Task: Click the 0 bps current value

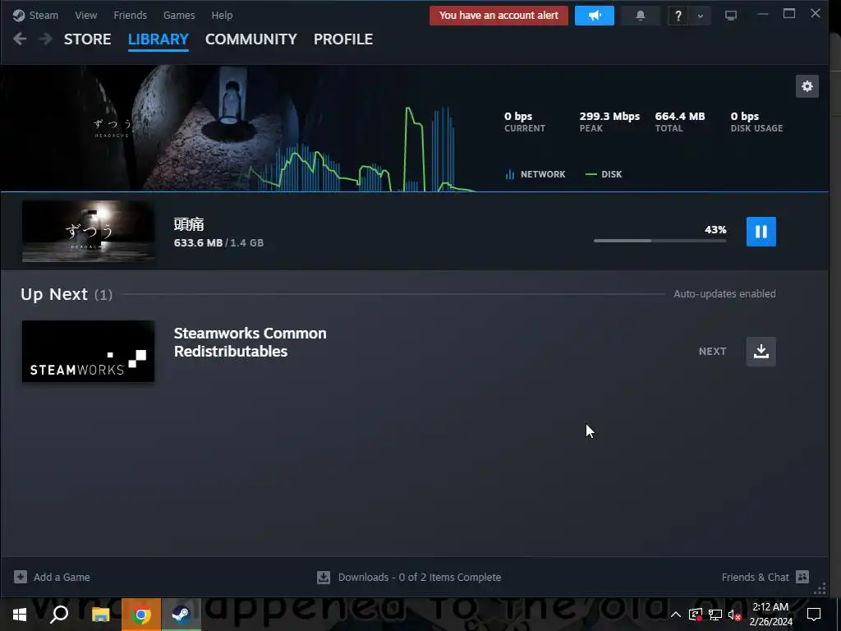Action: click(x=518, y=116)
